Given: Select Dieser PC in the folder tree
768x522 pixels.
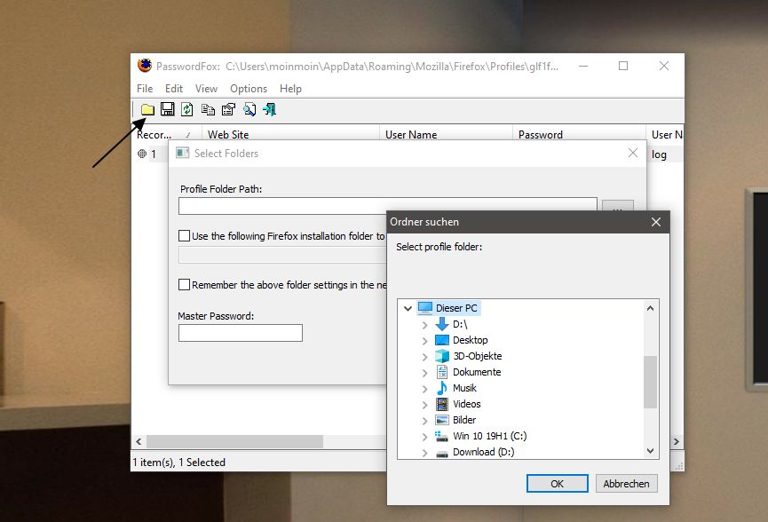Looking at the screenshot, I should [x=456, y=308].
